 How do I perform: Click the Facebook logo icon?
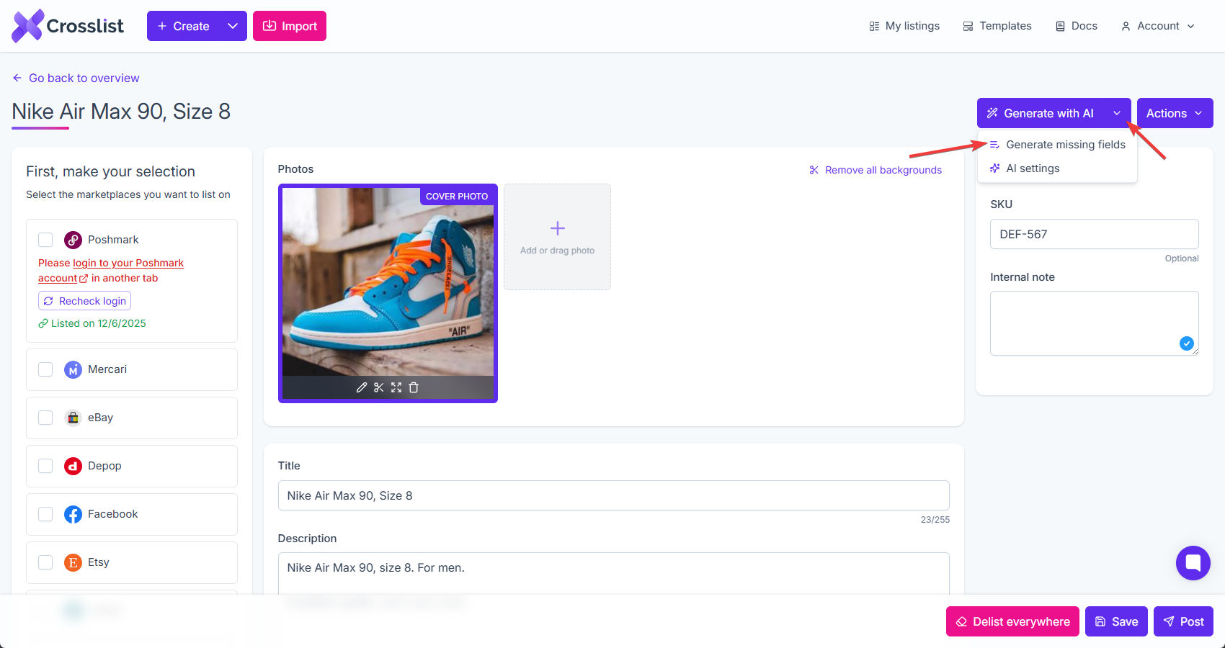pos(73,514)
